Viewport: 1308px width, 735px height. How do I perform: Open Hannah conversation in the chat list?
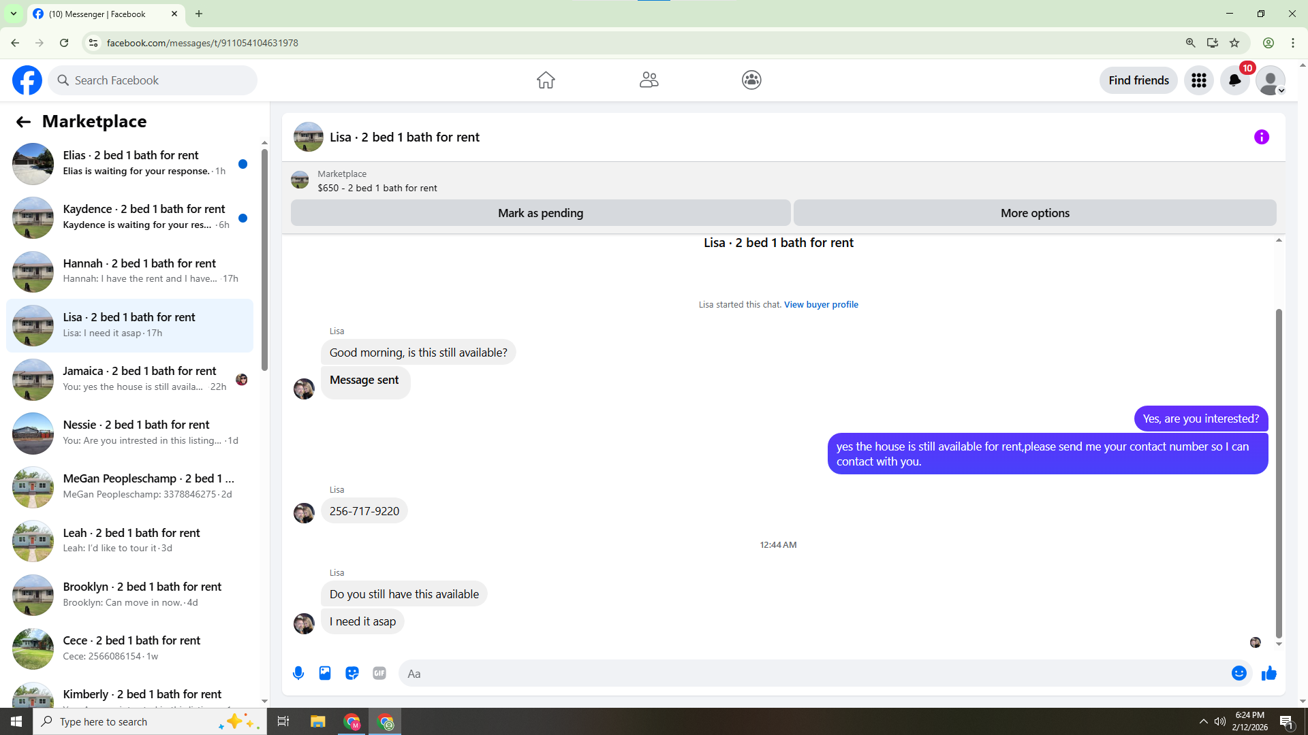click(x=129, y=272)
